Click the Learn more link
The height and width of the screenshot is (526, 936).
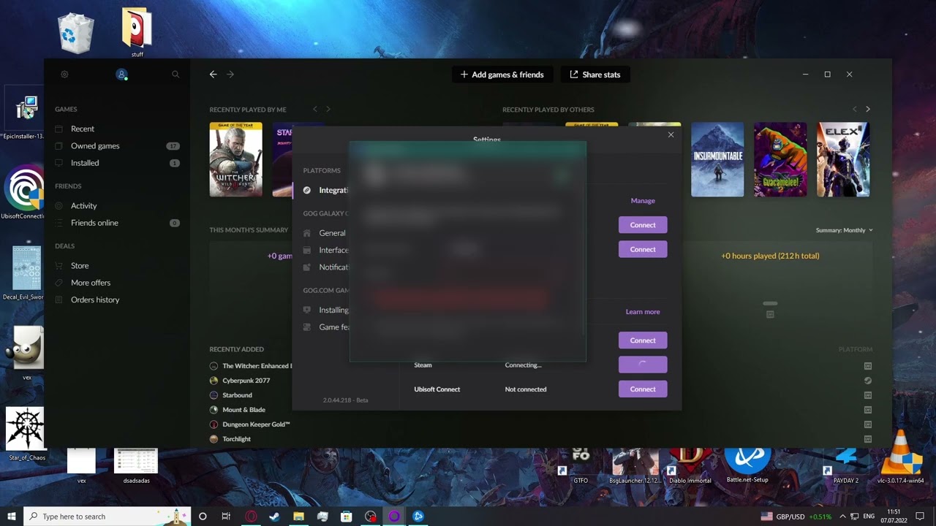pyautogui.click(x=643, y=312)
